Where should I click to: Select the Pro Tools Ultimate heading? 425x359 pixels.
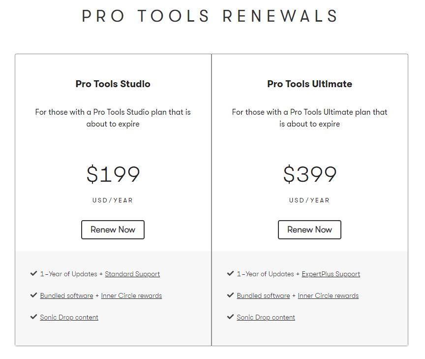coord(309,84)
